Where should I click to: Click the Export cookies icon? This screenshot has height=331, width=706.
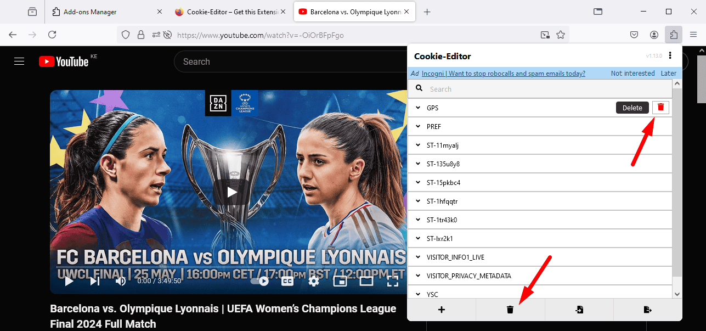click(x=647, y=310)
